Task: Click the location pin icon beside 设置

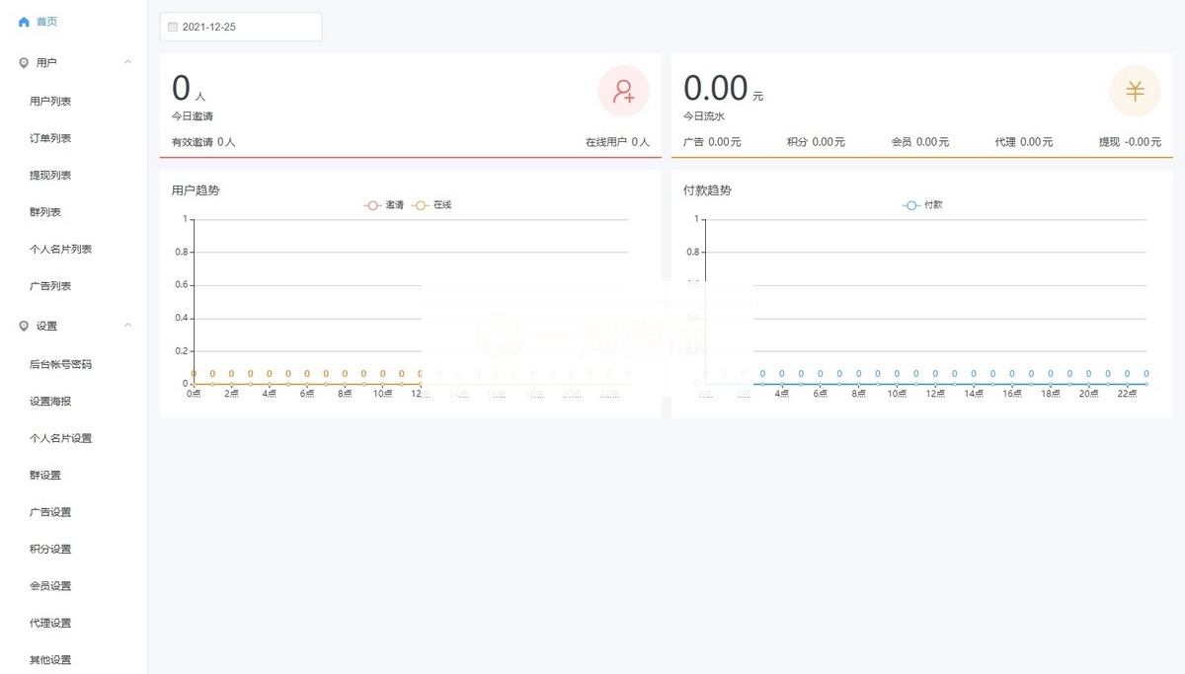Action: (24, 327)
